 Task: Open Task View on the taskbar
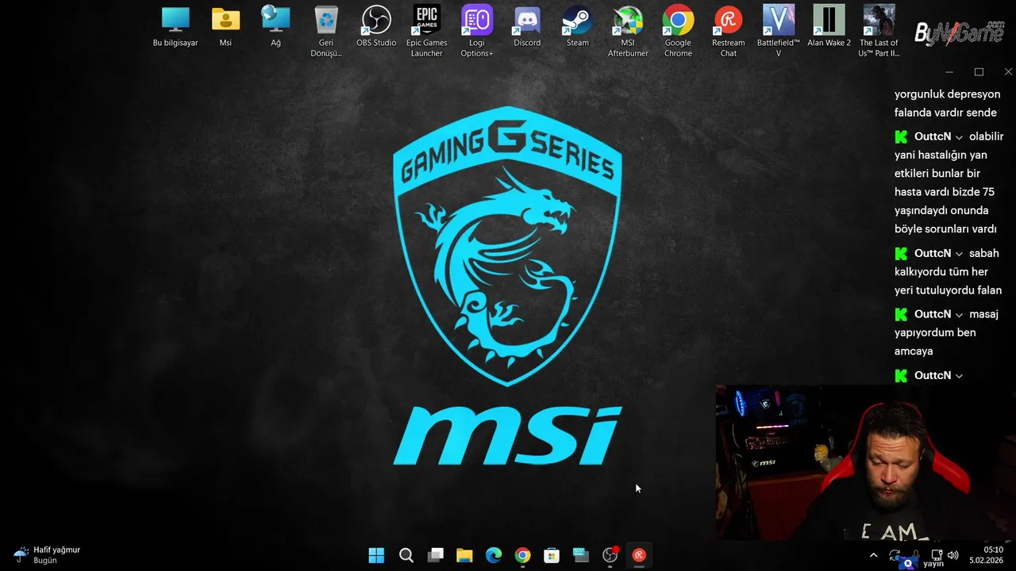click(x=435, y=555)
